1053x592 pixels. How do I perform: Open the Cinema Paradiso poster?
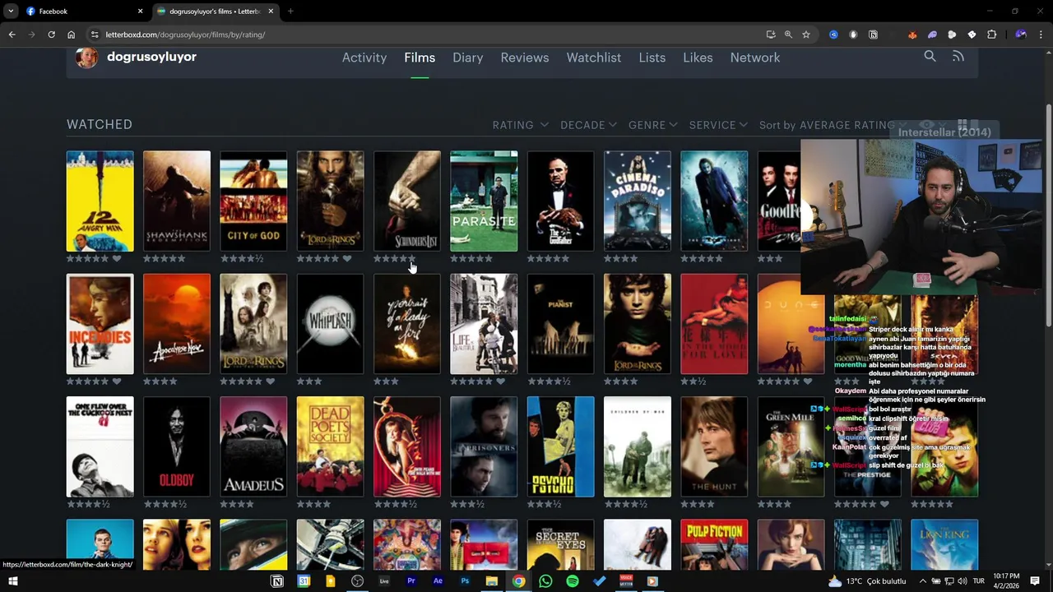coord(638,201)
